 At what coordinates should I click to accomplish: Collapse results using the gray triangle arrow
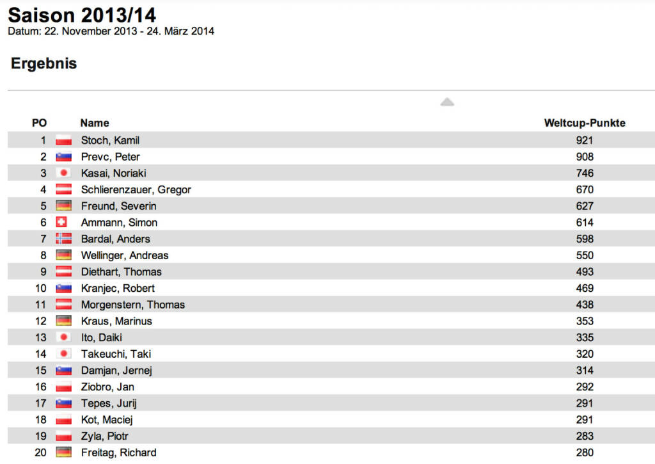coord(447,102)
